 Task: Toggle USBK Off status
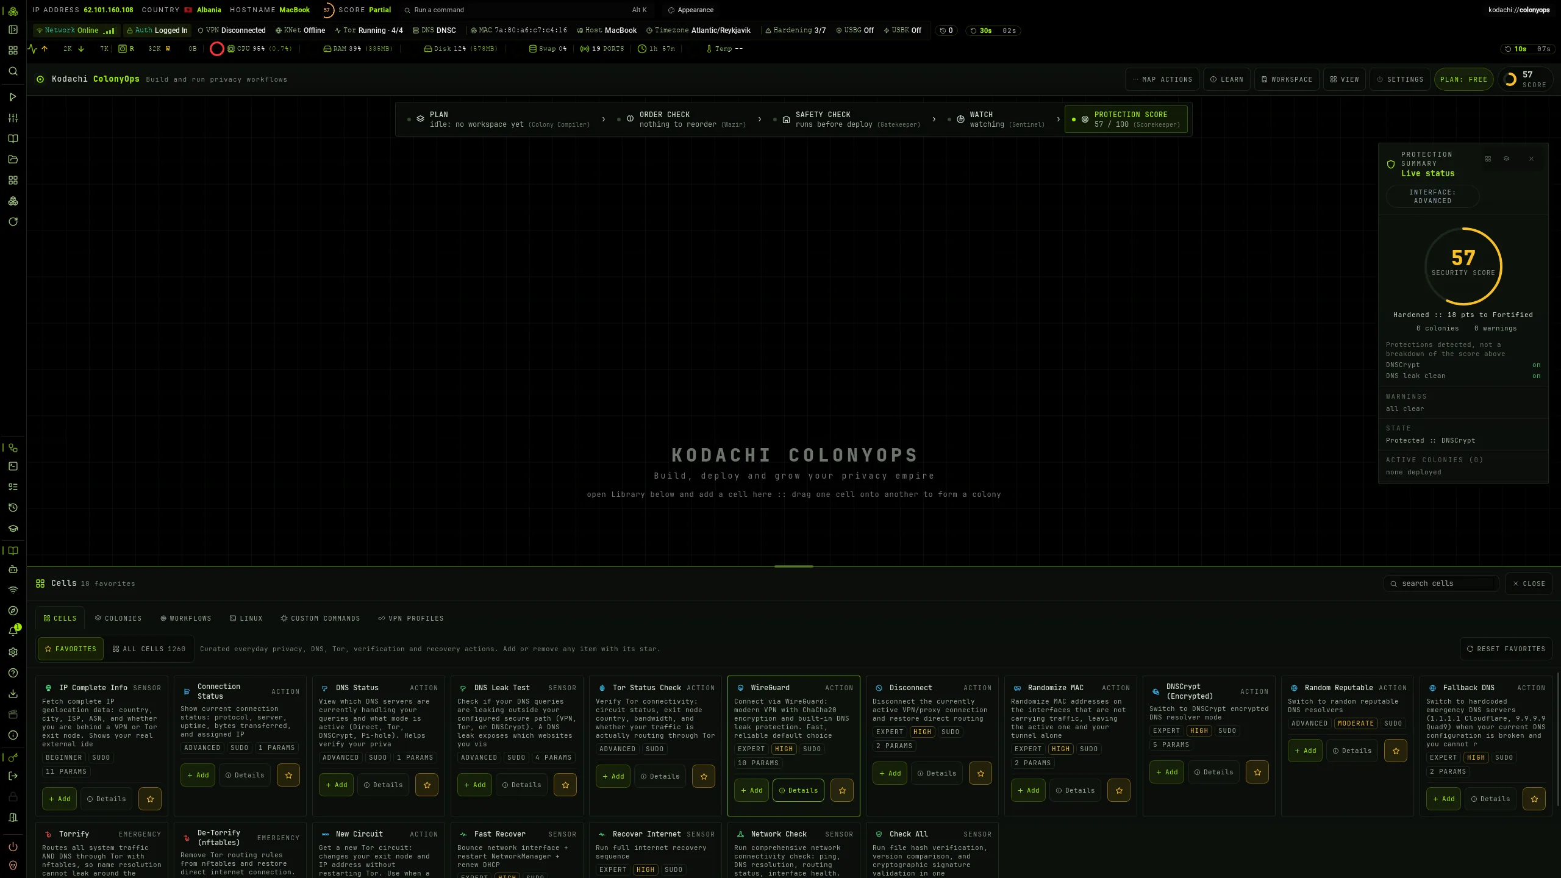coord(902,30)
